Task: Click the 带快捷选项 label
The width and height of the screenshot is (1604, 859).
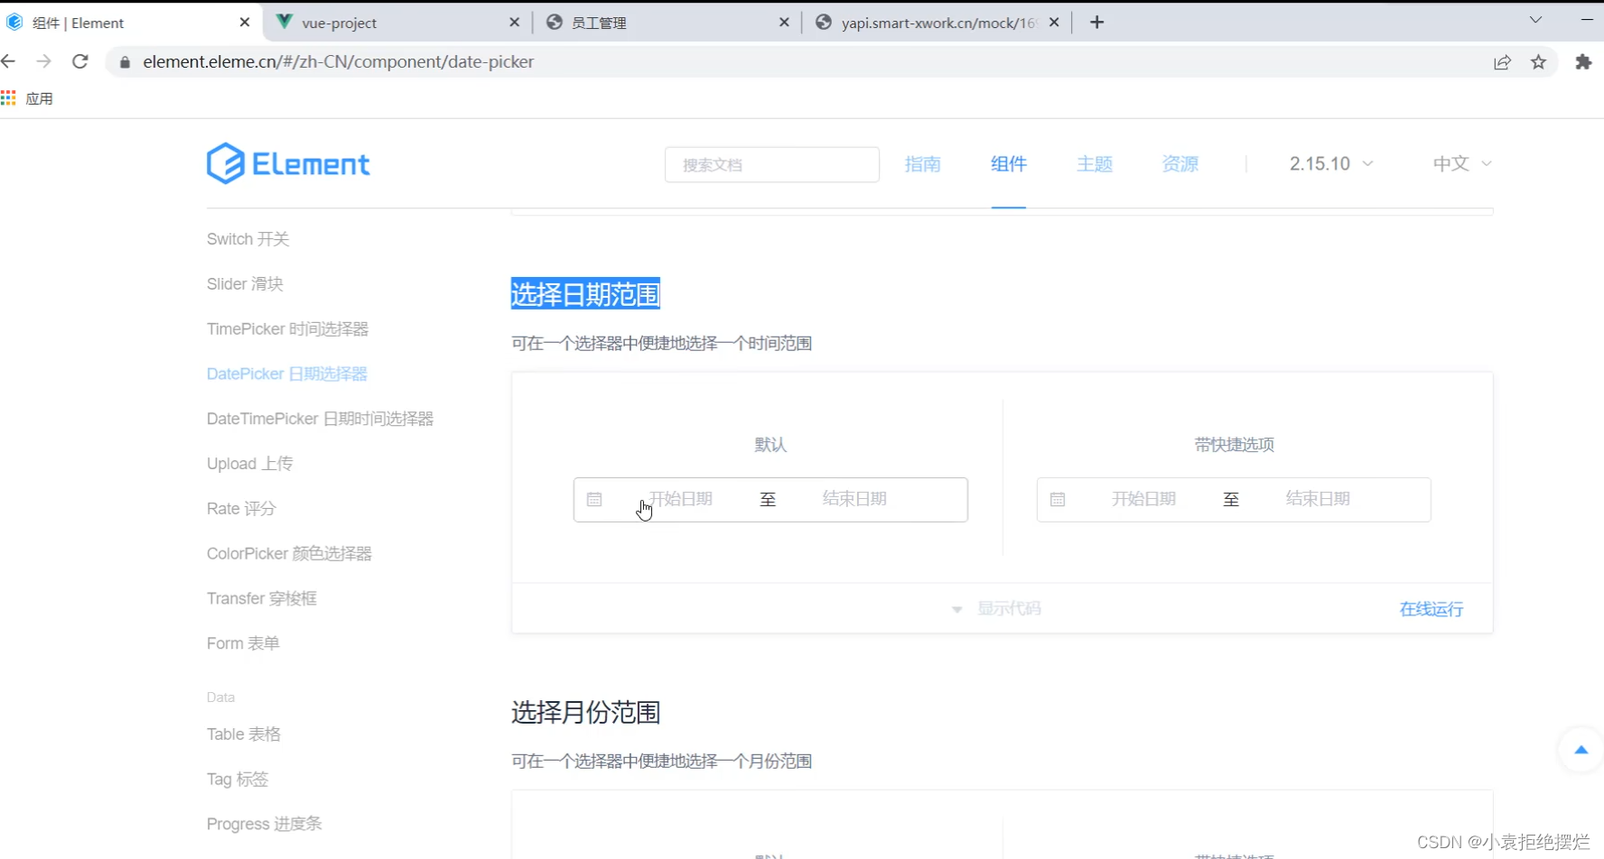Action: [x=1234, y=445]
